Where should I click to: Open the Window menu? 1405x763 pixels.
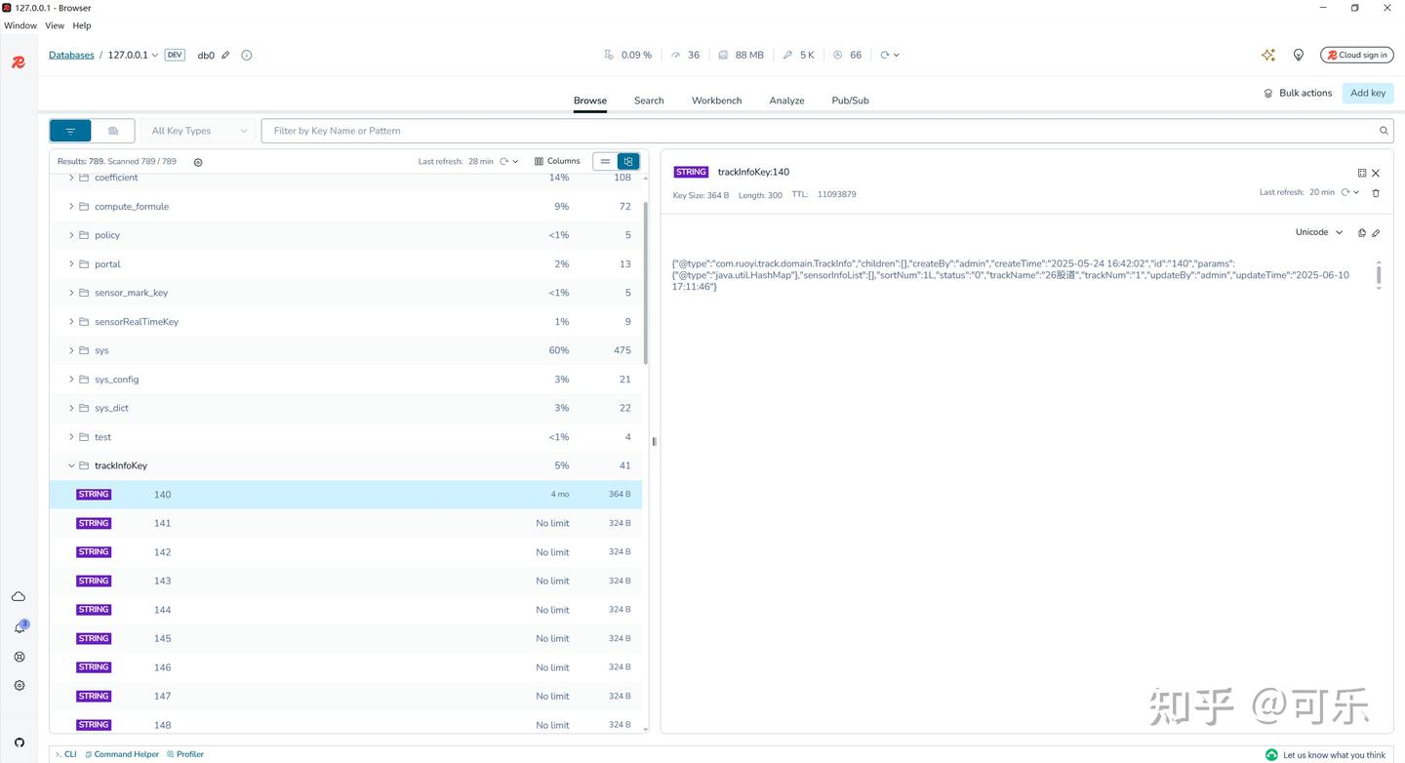pyautogui.click(x=20, y=26)
